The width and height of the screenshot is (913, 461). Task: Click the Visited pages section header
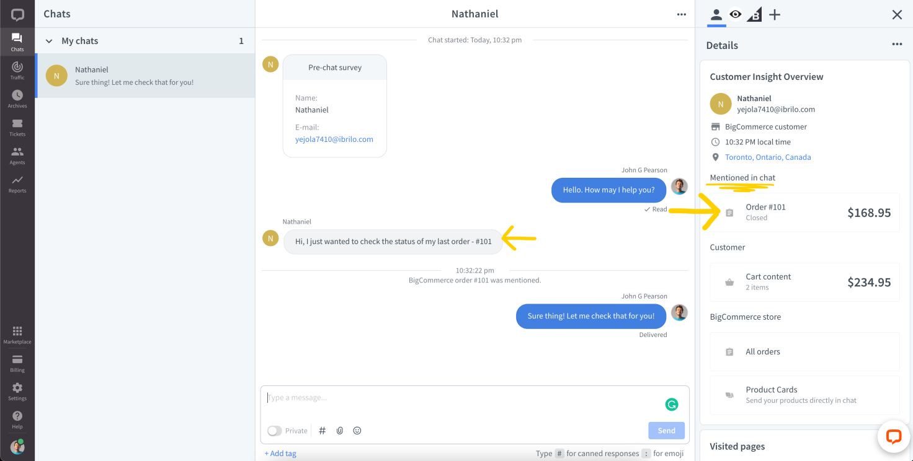coord(737,446)
